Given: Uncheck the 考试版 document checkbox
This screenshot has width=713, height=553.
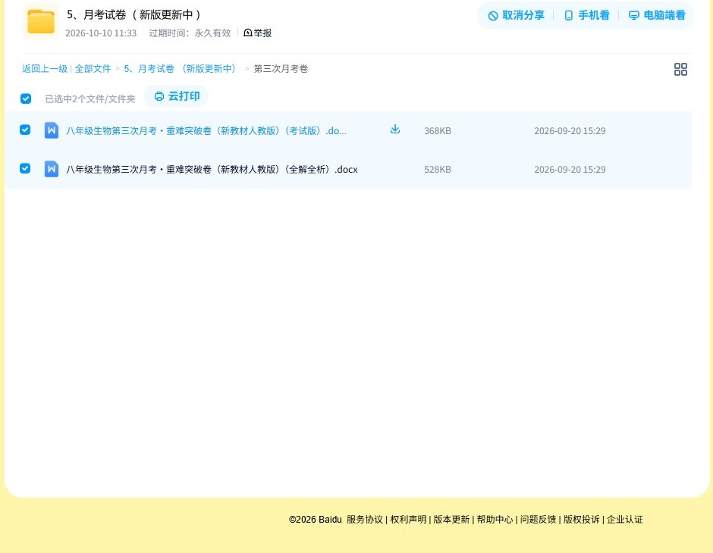Looking at the screenshot, I should pos(26,130).
